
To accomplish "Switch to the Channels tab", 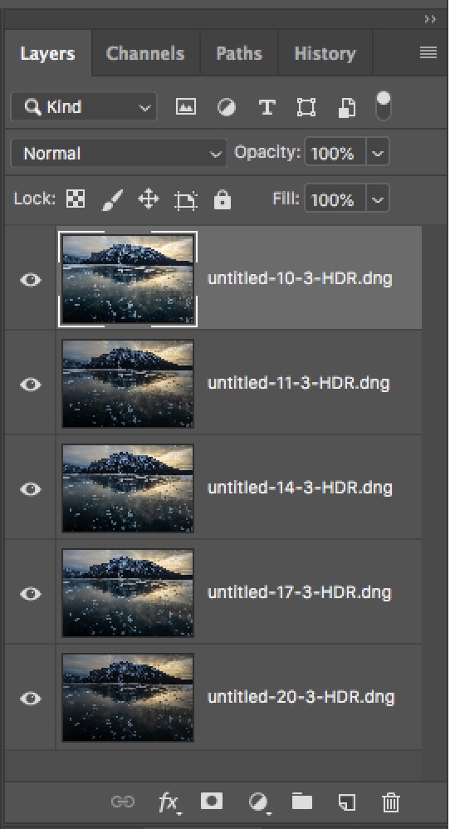I will click(x=145, y=53).
